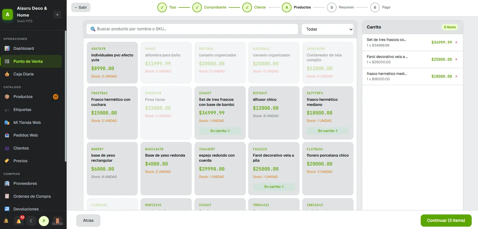Click the magnifier icon in search box
Screen dimensions: 478x229
pos(93,29)
